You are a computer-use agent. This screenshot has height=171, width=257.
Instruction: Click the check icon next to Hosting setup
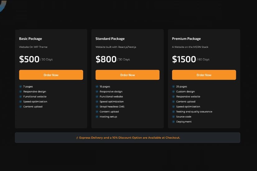click(97, 117)
